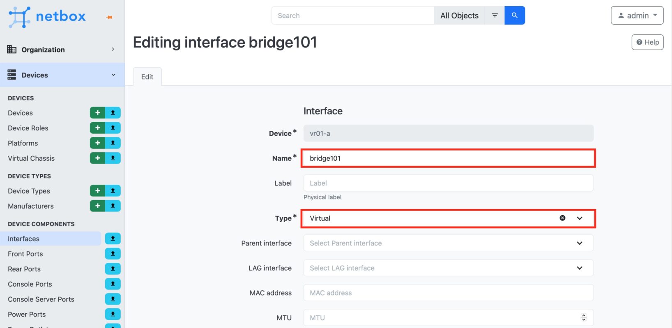
Task: Open the Type dropdown arrow
Action: coord(580,218)
